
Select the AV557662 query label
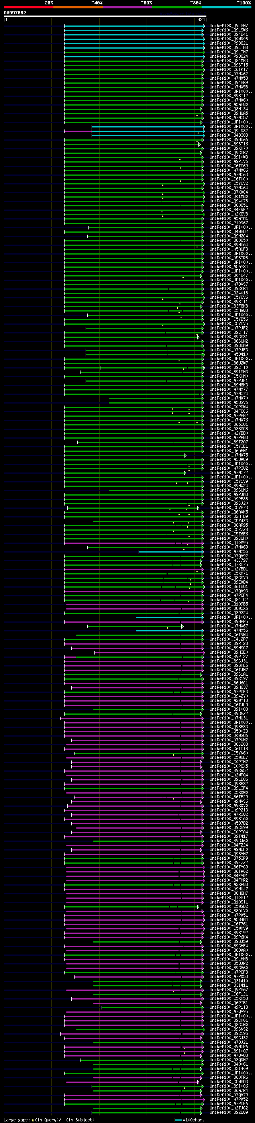[x=15, y=13]
